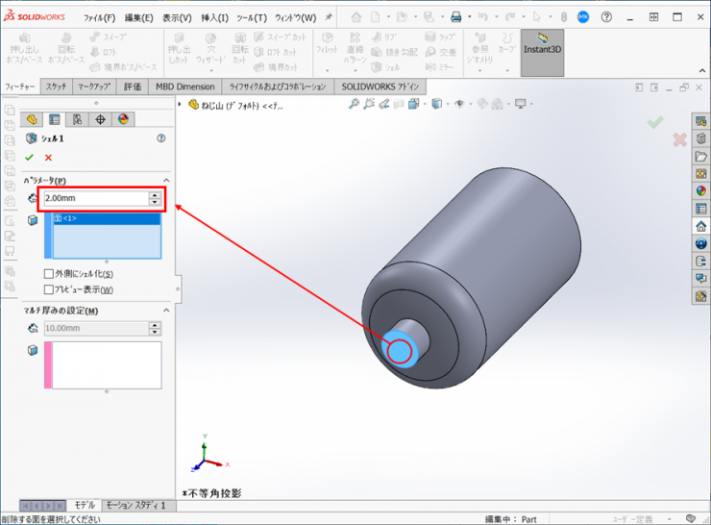Open the shell feature help icon
Image resolution: width=711 pixels, height=525 pixels.
click(x=160, y=138)
